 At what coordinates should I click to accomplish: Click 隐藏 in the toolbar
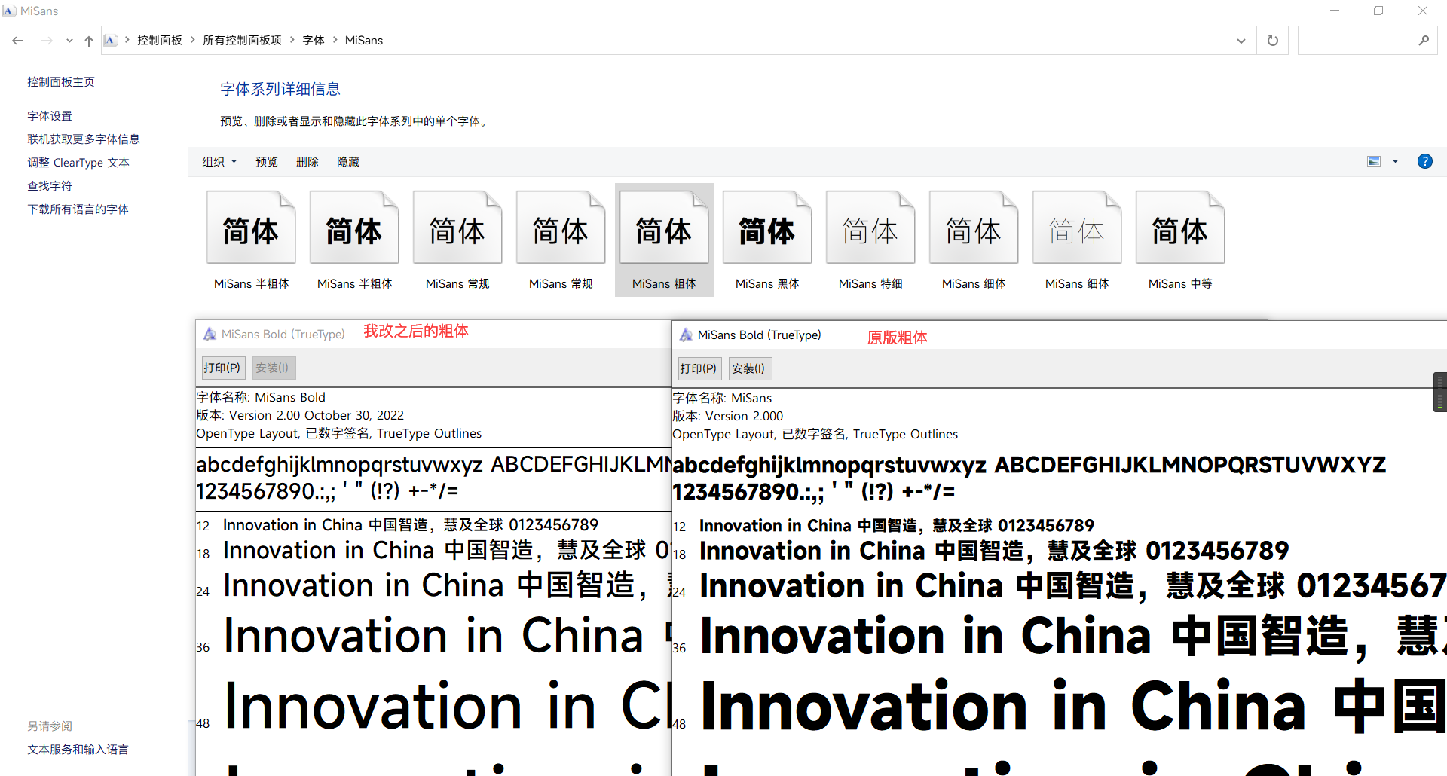(x=347, y=162)
